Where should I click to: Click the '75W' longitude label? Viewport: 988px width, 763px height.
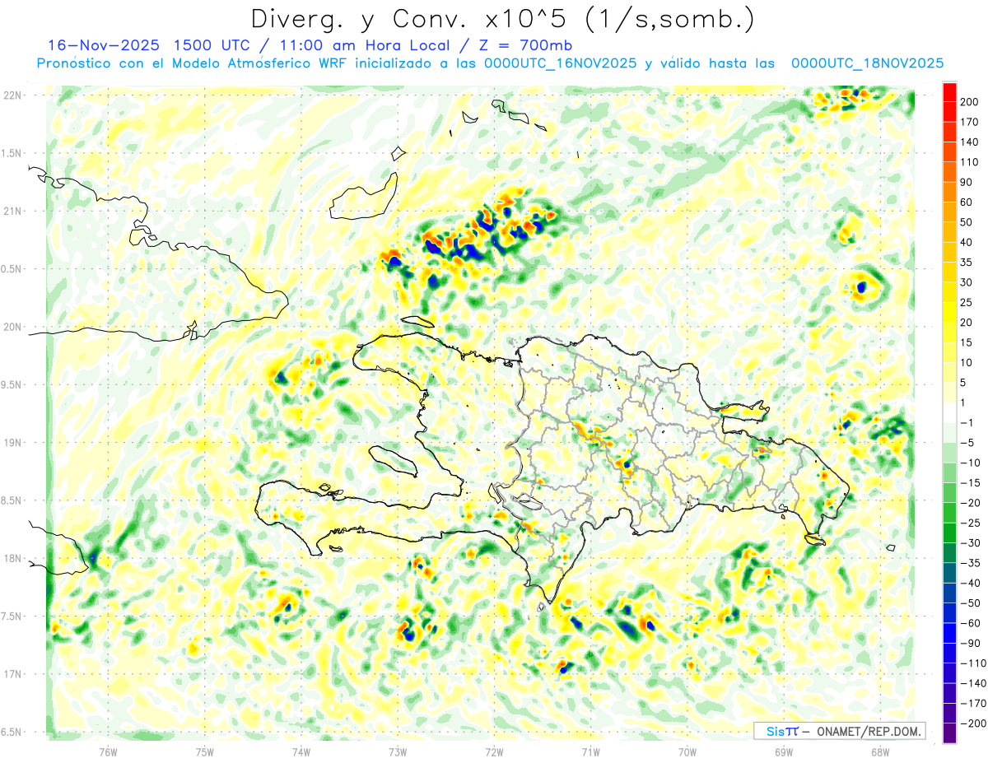[204, 751]
